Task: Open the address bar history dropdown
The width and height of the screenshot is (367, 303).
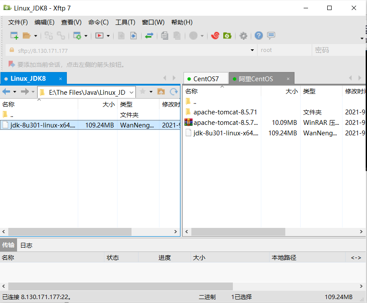Action: (252, 50)
